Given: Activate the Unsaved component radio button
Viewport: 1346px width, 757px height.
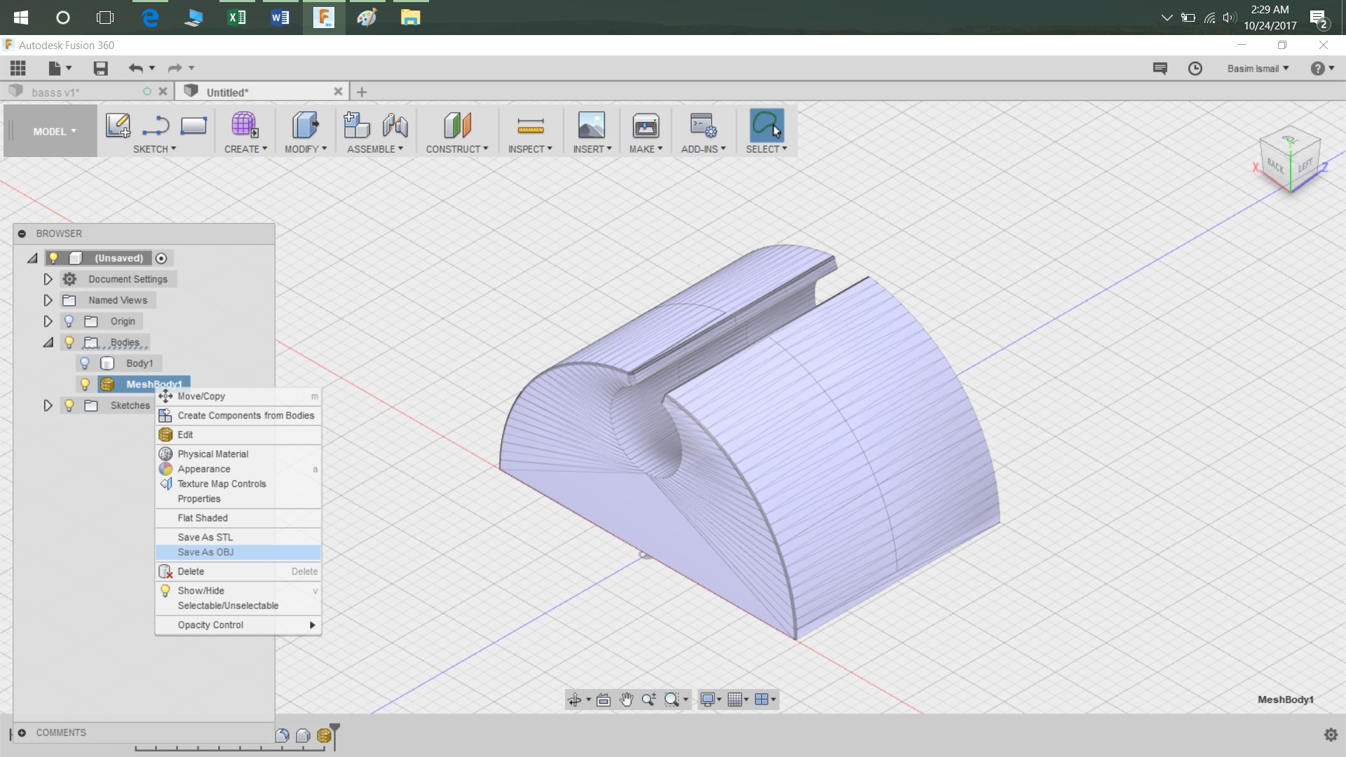Looking at the screenshot, I should [x=161, y=258].
